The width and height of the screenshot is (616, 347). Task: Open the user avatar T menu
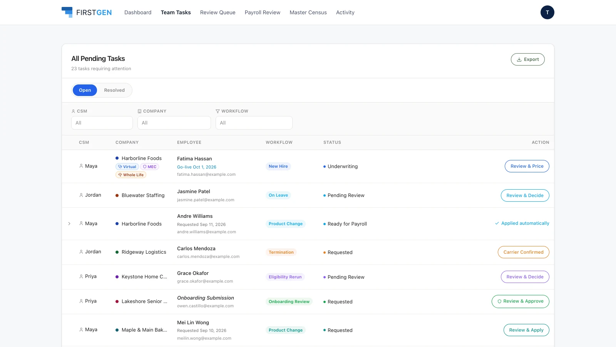tap(547, 12)
